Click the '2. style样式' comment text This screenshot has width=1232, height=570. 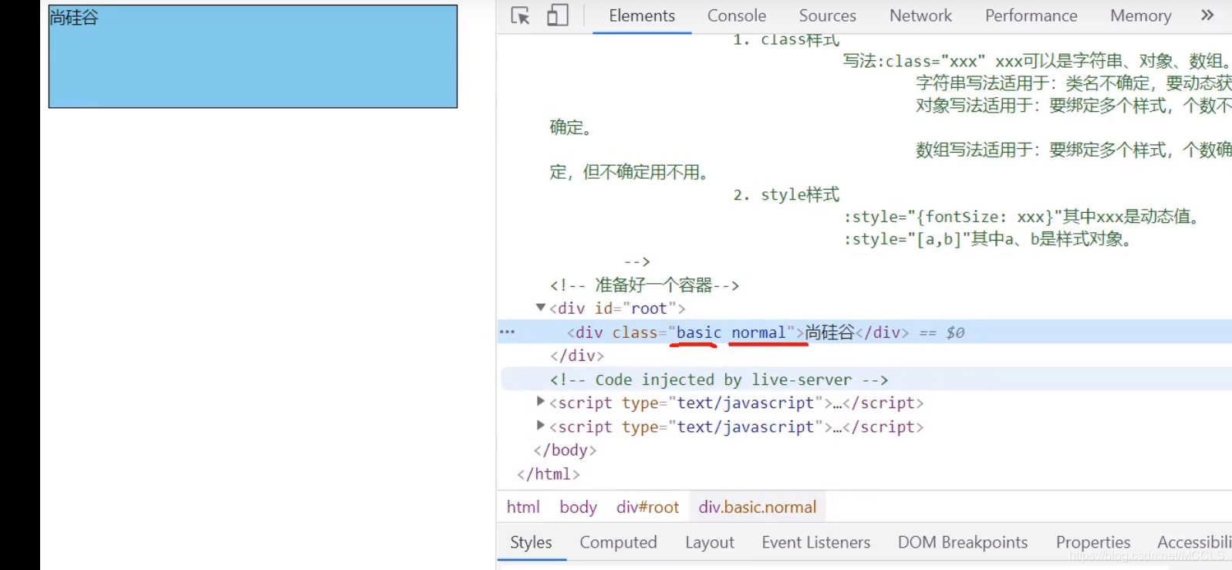point(785,194)
